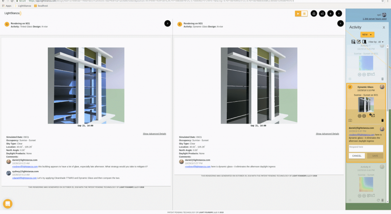
Task: Click the download icon in top toolbar
Action: pyautogui.click(x=331, y=14)
